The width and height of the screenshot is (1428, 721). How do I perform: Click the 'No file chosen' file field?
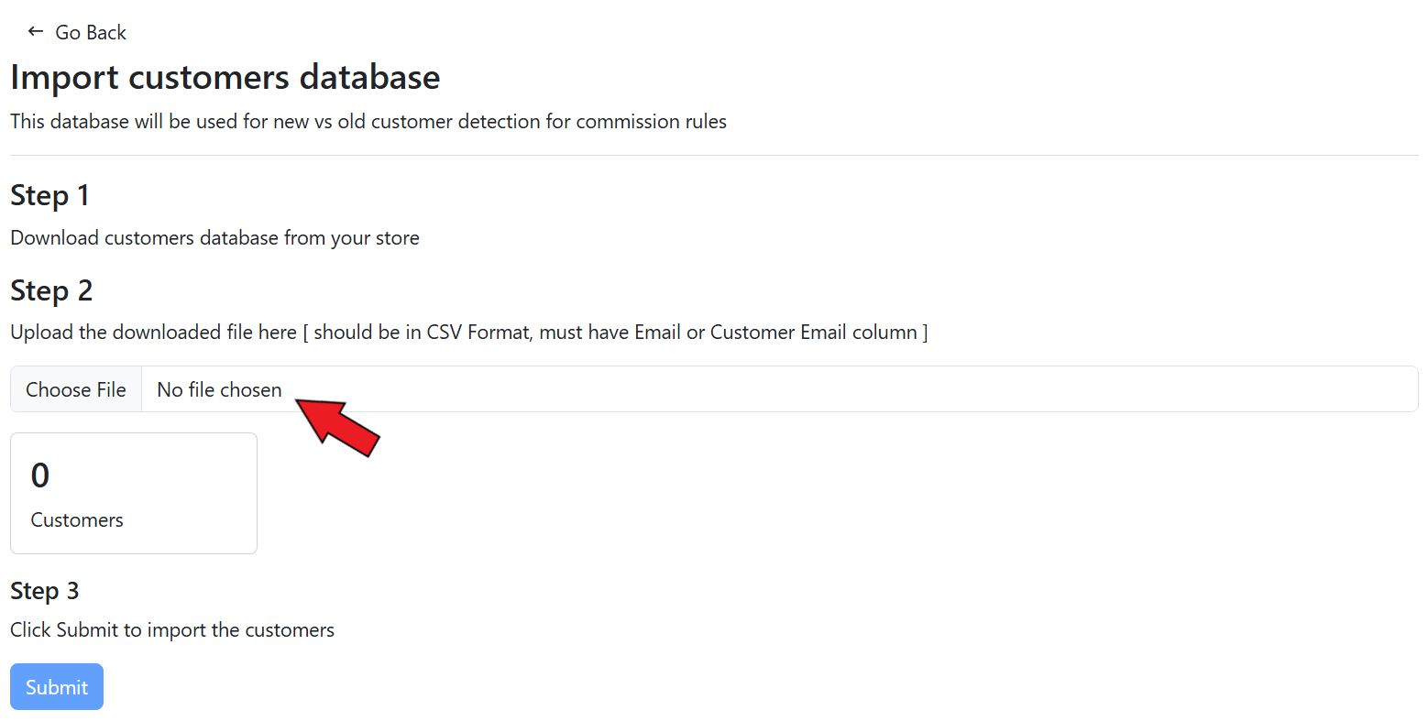click(219, 390)
